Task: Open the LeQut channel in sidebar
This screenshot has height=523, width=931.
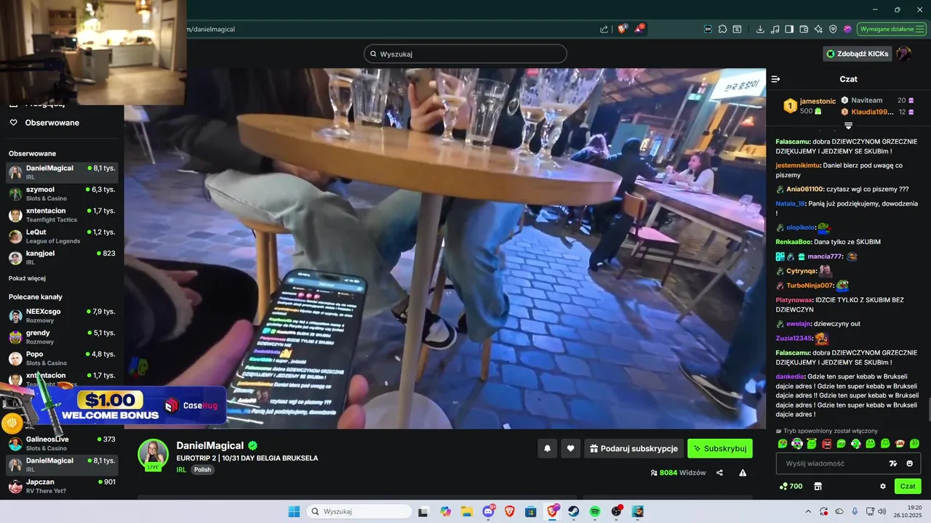Action: [x=62, y=236]
